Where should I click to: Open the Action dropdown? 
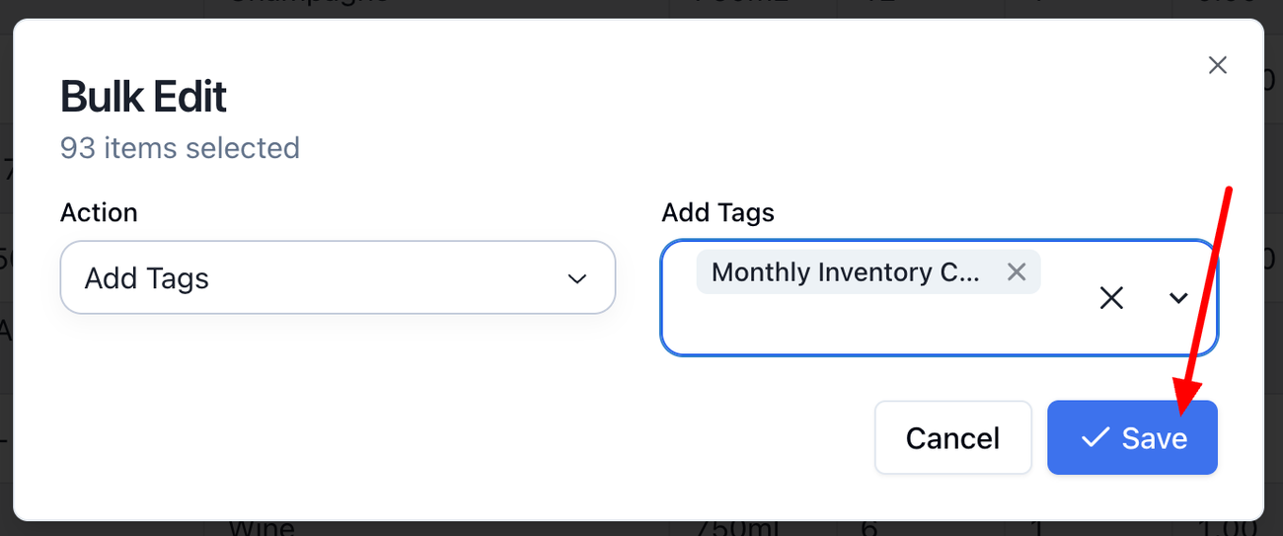338,278
